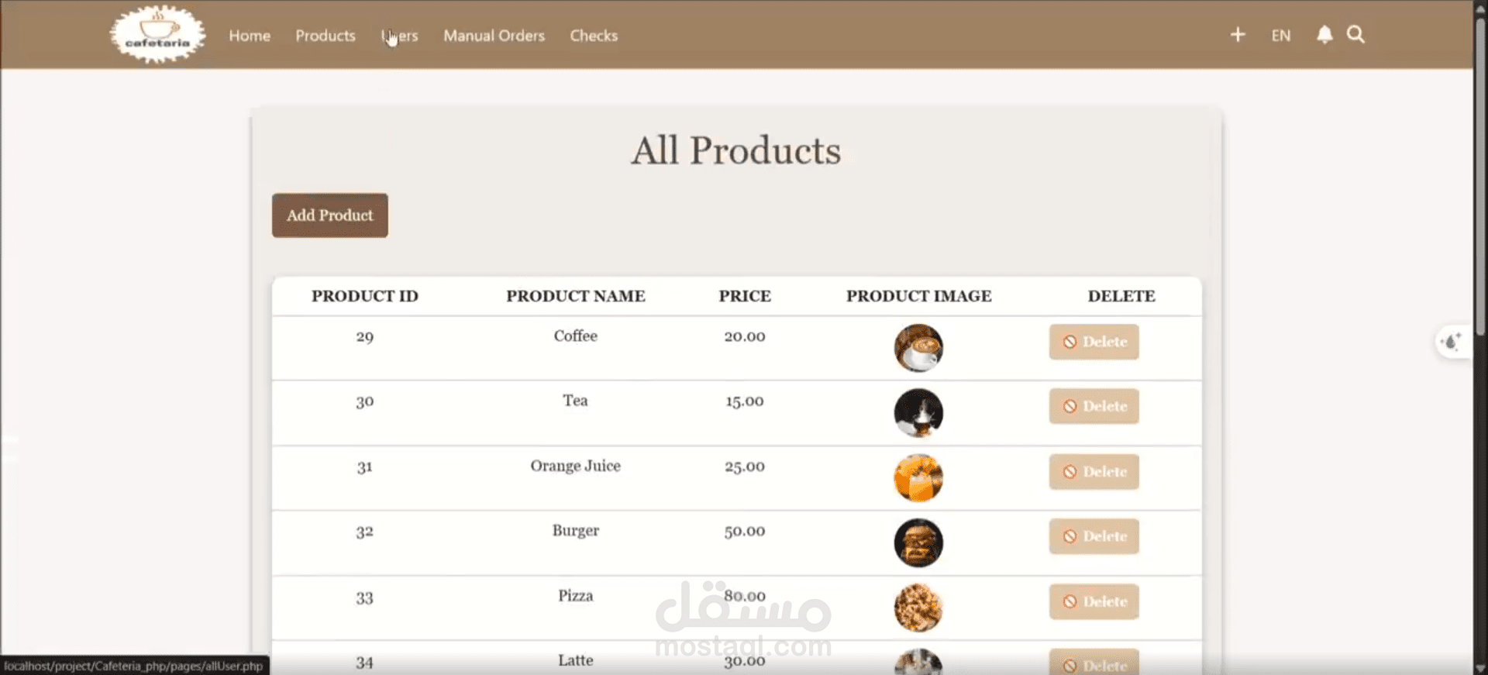Delete the Orange Juice product

[x=1094, y=471]
